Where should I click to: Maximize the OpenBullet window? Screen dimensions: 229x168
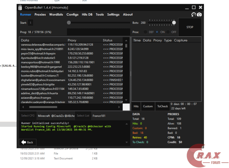tap(194, 7)
